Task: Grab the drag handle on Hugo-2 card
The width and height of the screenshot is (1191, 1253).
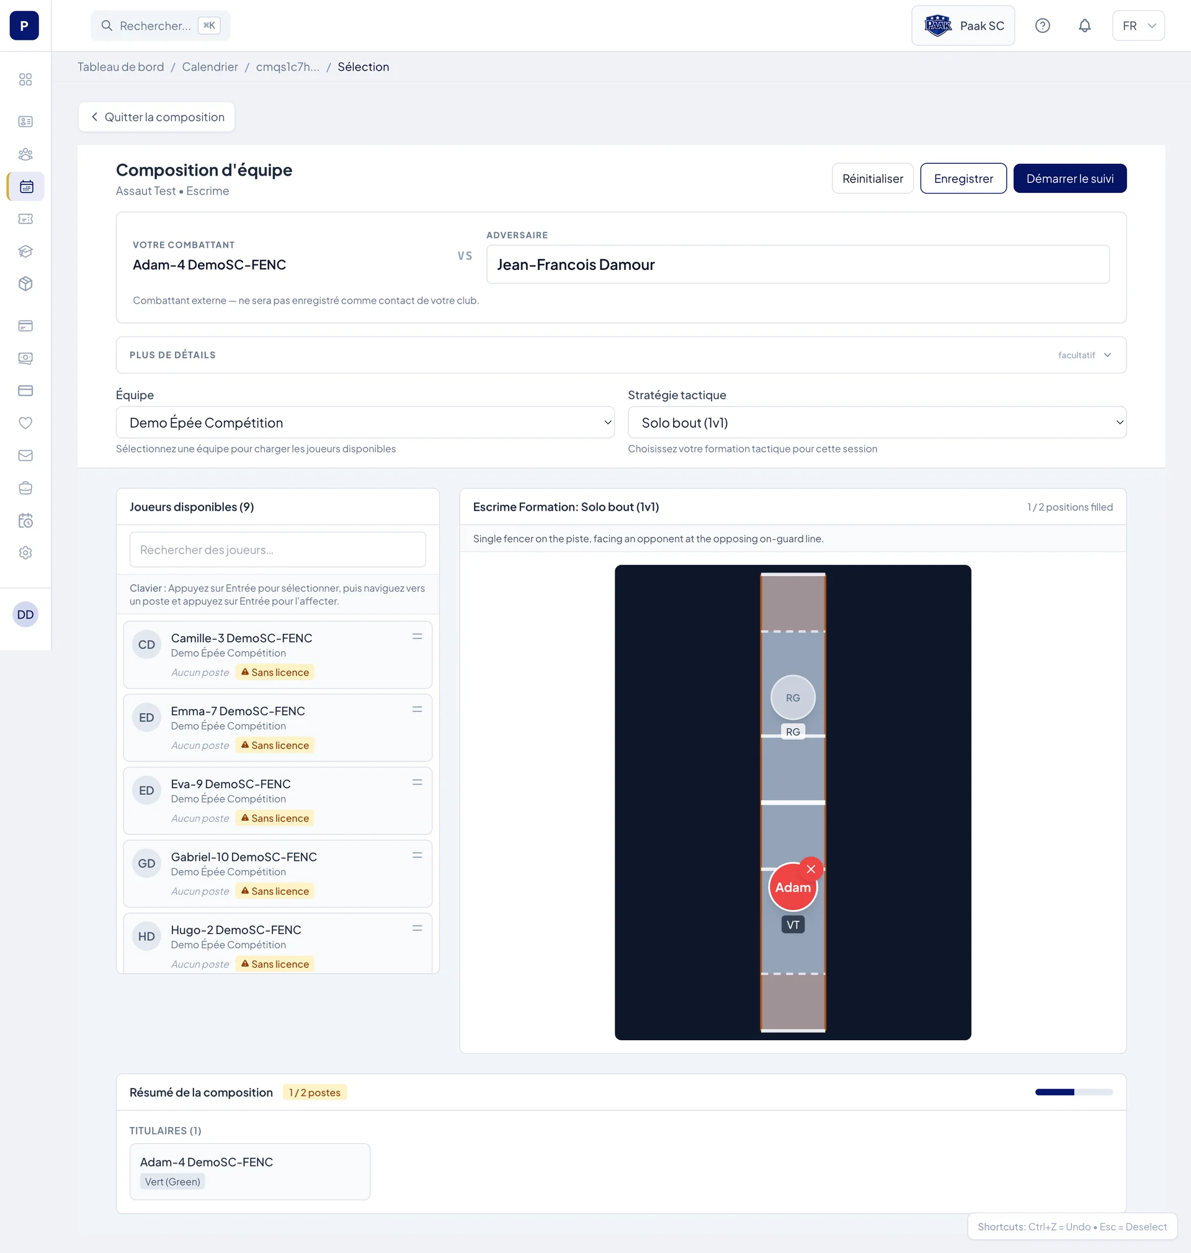Action: click(417, 928)
